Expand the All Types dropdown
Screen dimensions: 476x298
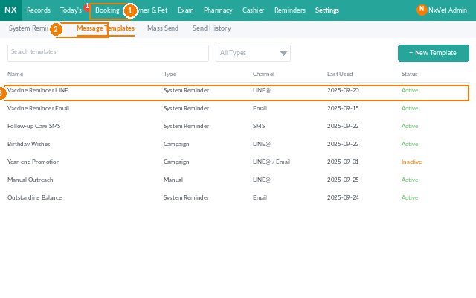[x=253, y=53]
